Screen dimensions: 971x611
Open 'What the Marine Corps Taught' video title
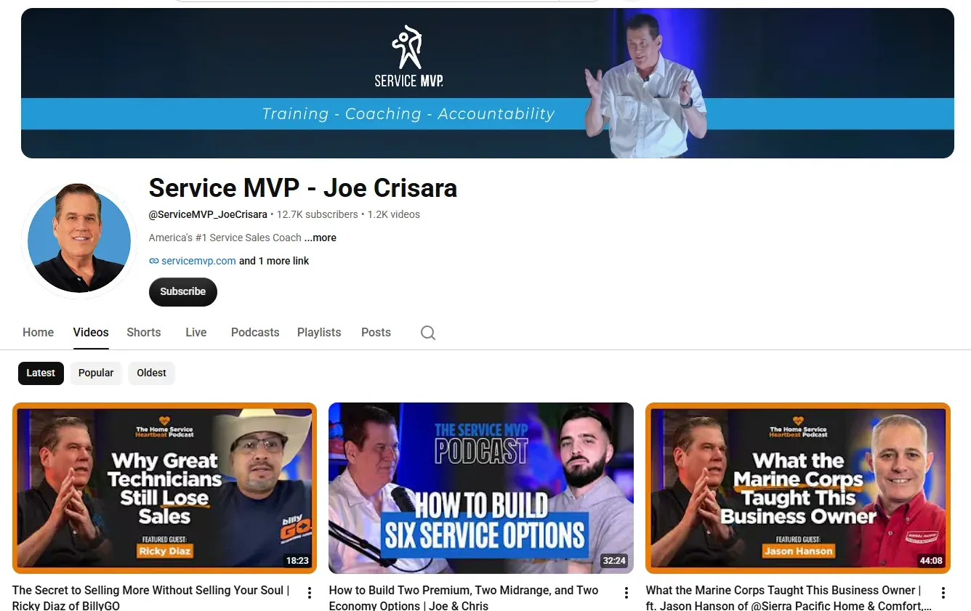tap(789, 597)
